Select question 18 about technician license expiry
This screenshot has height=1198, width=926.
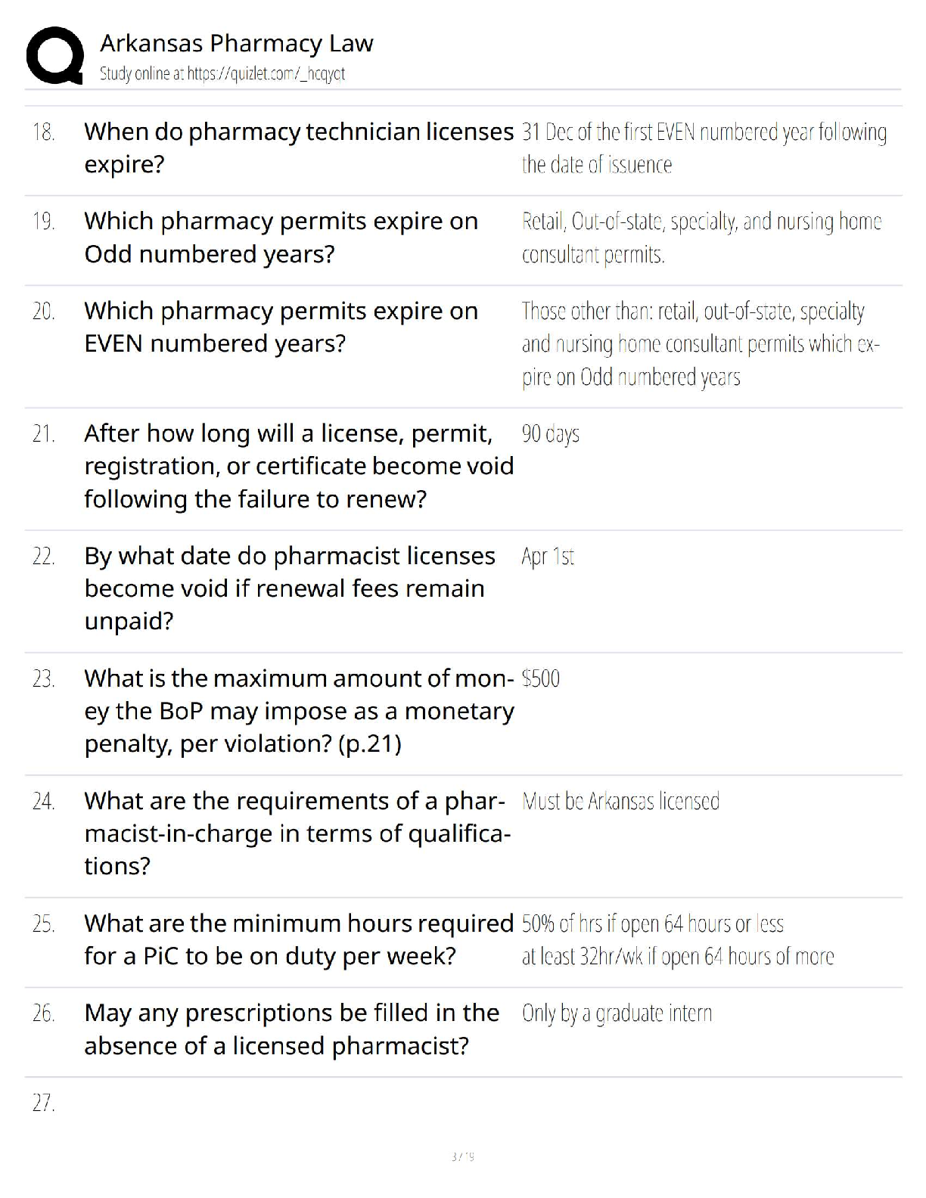(x=299, y=147)
